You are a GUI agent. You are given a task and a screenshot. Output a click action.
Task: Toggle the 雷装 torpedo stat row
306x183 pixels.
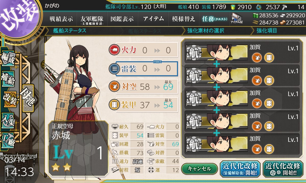[143, 69]
